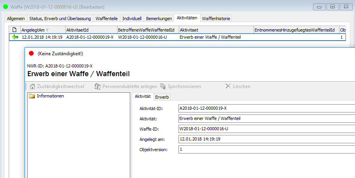Click Personendublette anlegen icon
The image size is (355, 178).
[x=97, y=86]
